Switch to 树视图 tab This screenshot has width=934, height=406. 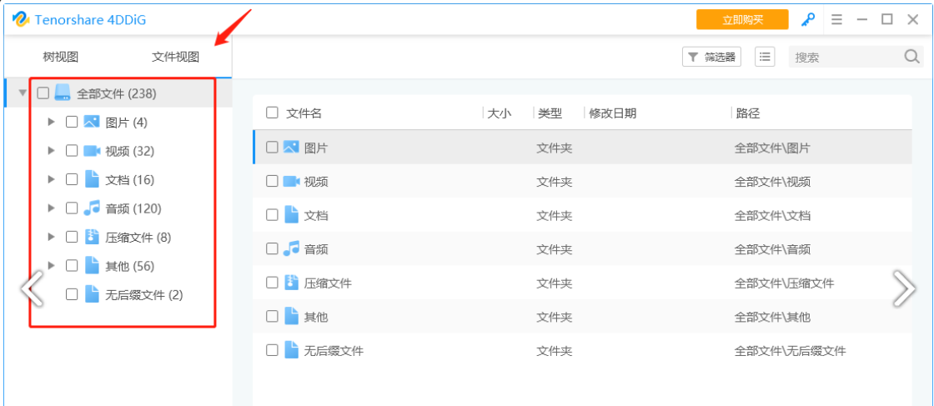point(60,58)
